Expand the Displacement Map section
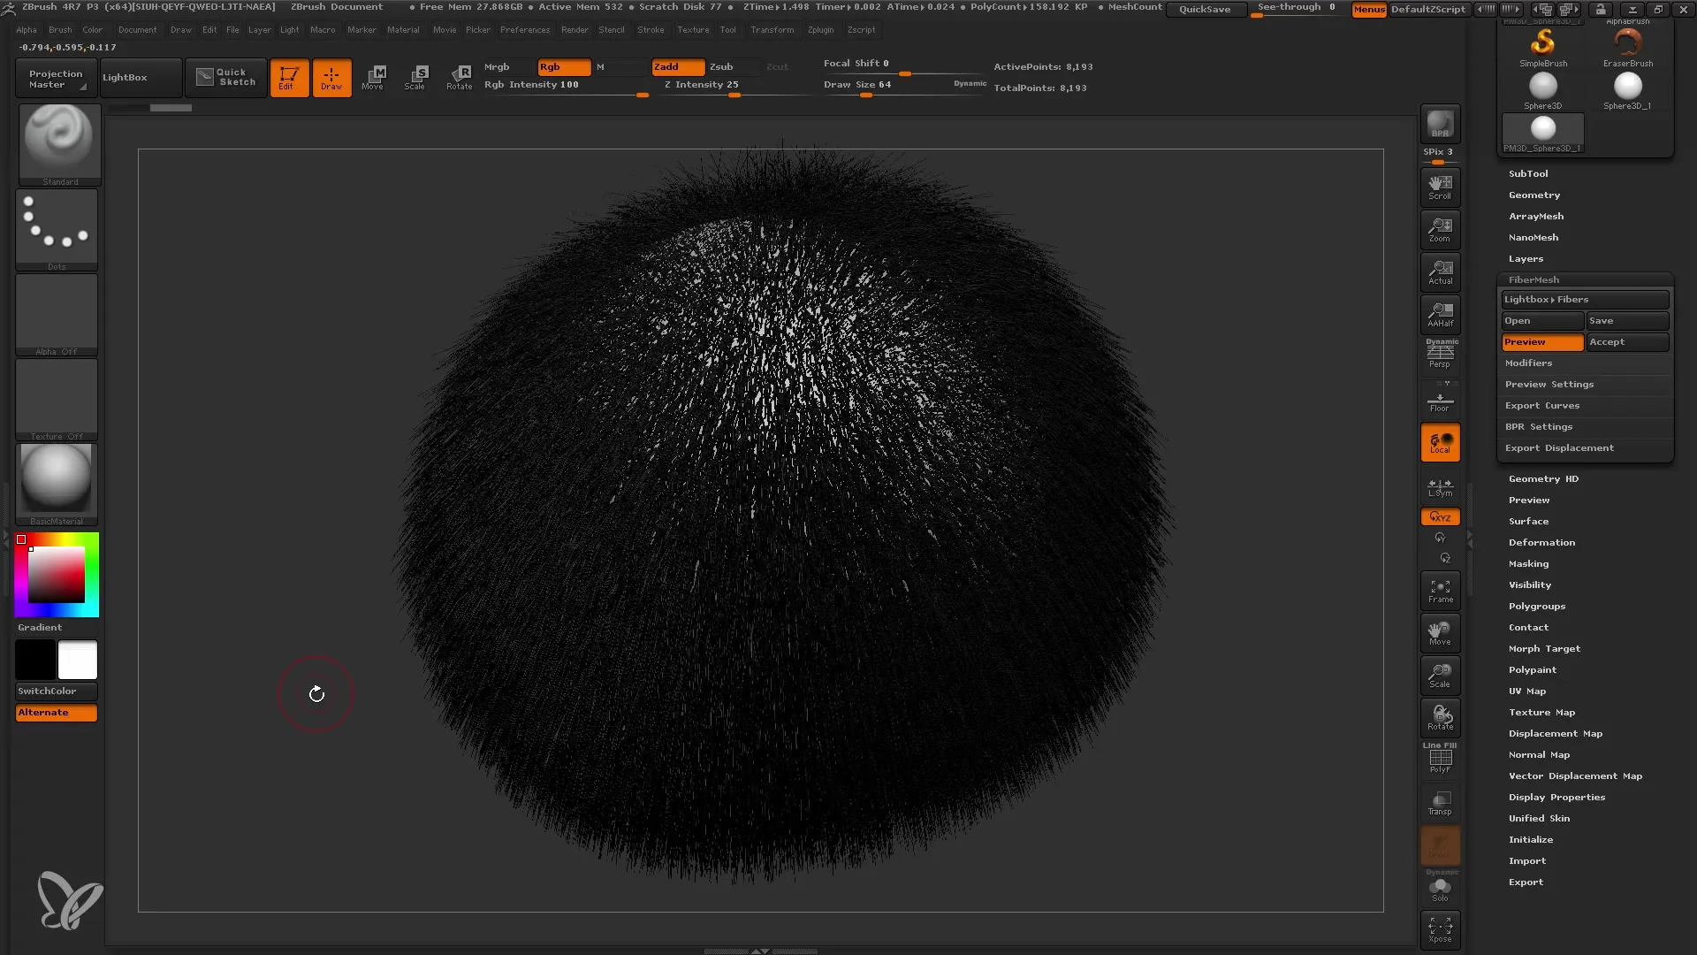The image size is (1697, 955). point(1555,733)
